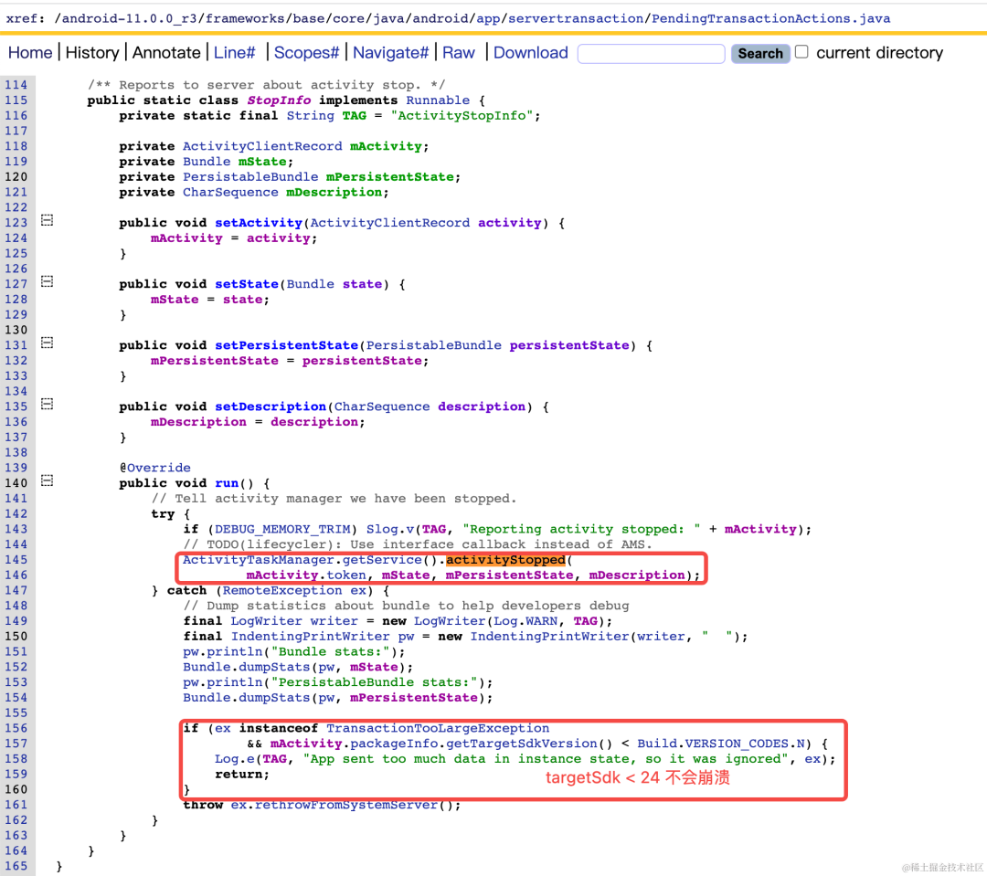Jump to line number 140
987x876 pixels.
pos(16,483)
